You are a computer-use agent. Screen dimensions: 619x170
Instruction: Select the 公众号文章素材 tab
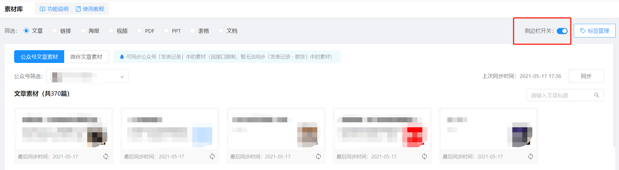pyautogui.click(x=39, y=57)
